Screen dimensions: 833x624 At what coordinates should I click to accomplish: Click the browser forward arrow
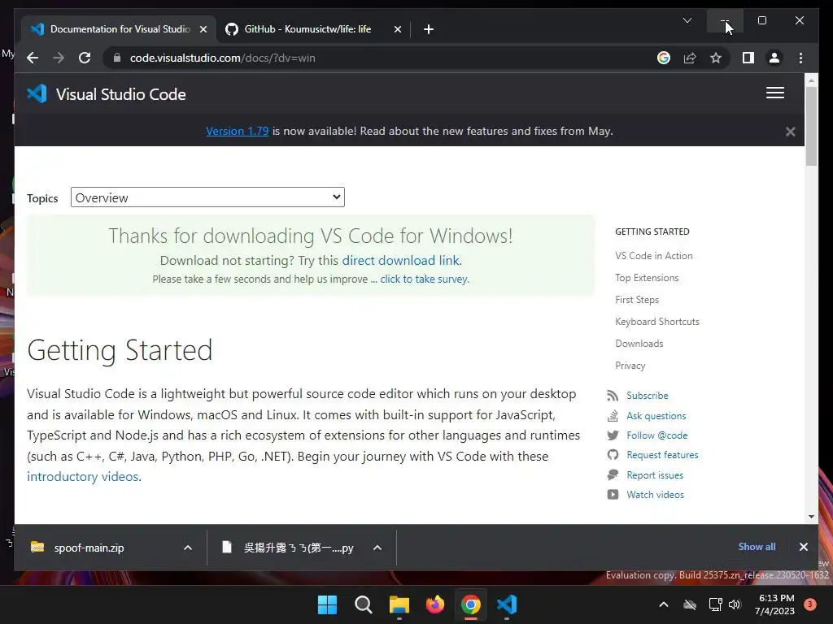[x=59, y=58]
